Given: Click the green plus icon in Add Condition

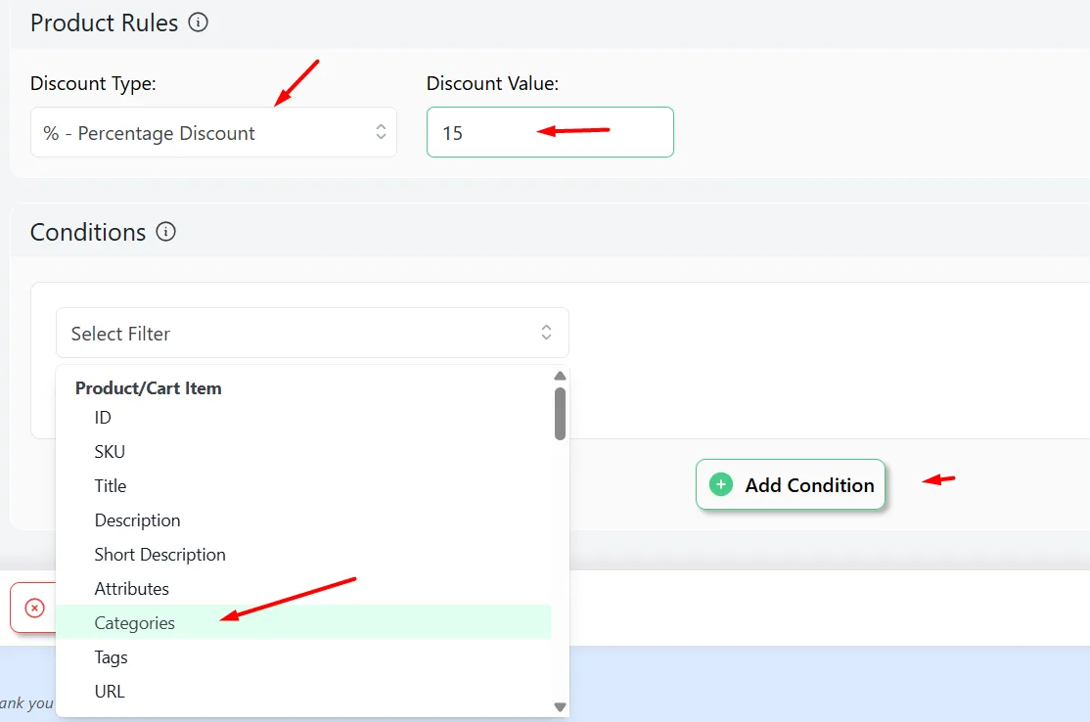Looking at the screenshot, I should point(721,484).
